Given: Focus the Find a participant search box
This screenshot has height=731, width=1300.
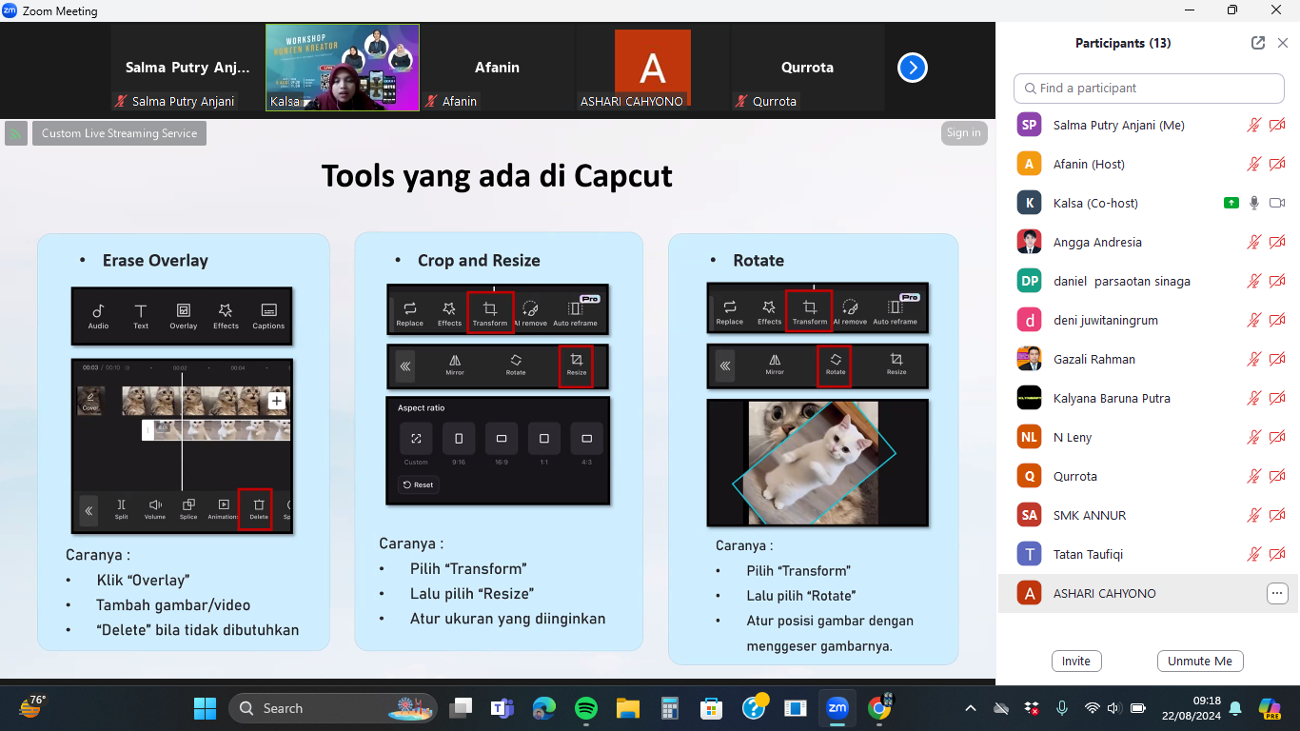Looking at the screenshot, I should 1149,88.
